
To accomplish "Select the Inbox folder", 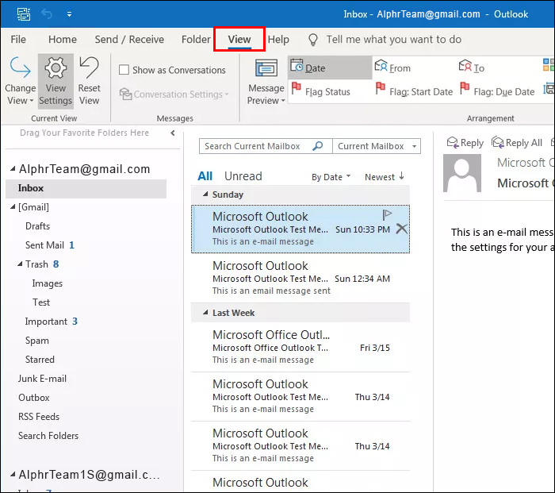I will [x=86, y=188].
